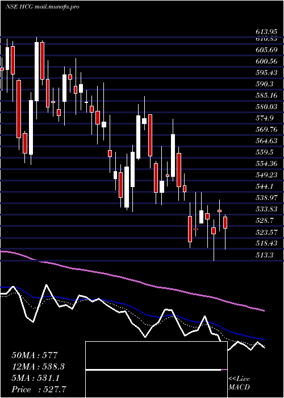This screenshot has width=284, height=398.
Task: Click the 549.23 price axis label
Action: (x=266, y=175)
